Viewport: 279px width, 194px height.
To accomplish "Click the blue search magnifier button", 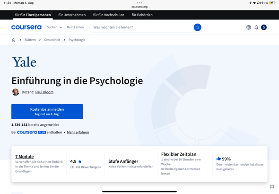I will [x=197, y=27].
